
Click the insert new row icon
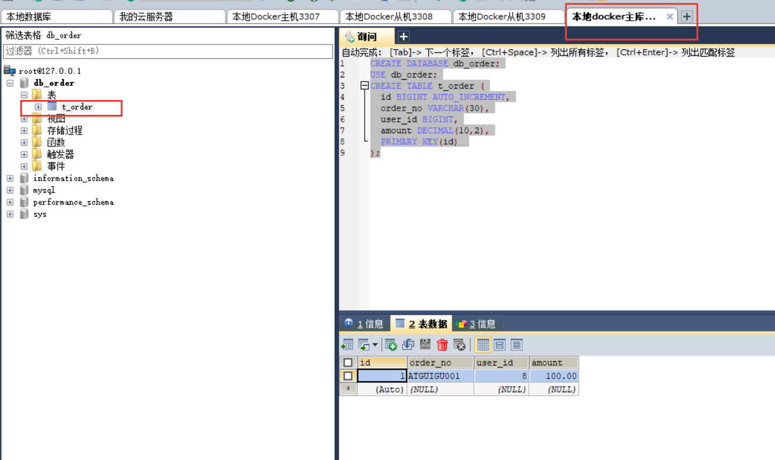tap(391, 345)
